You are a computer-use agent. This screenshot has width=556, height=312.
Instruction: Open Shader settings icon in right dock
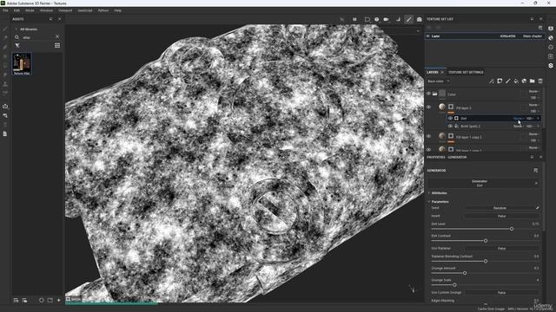(551, 38)
